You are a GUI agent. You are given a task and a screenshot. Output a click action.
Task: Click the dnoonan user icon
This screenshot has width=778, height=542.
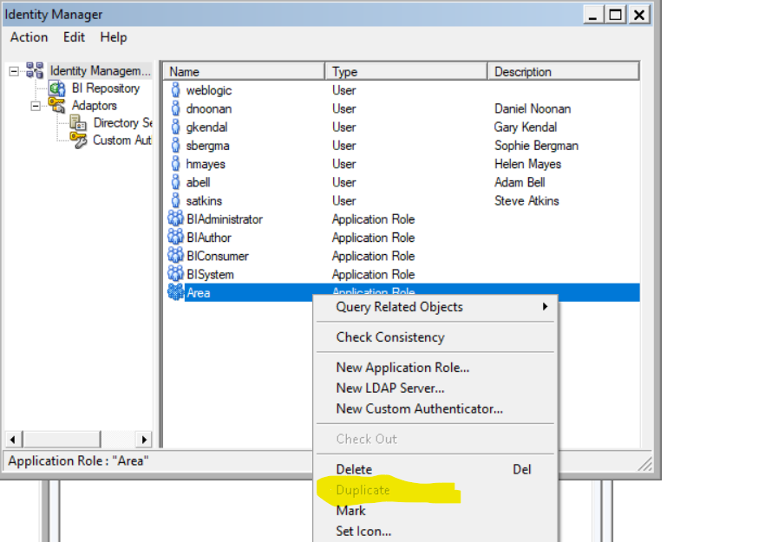(175, 108)
